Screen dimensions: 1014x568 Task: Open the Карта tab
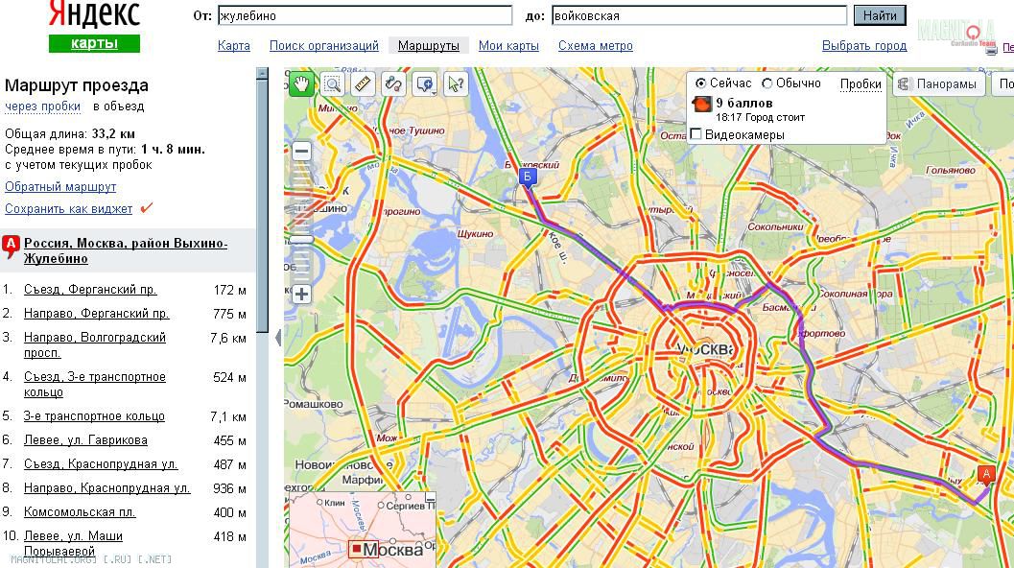[234, 46]
